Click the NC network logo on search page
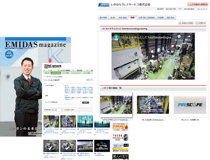This screenshot has height=160, width=210. (x=53, y=66)
